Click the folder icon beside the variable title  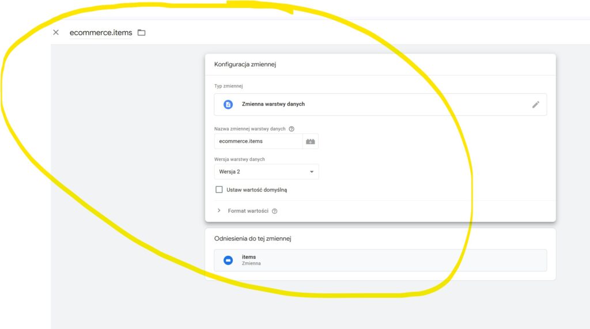pos(142,33)
